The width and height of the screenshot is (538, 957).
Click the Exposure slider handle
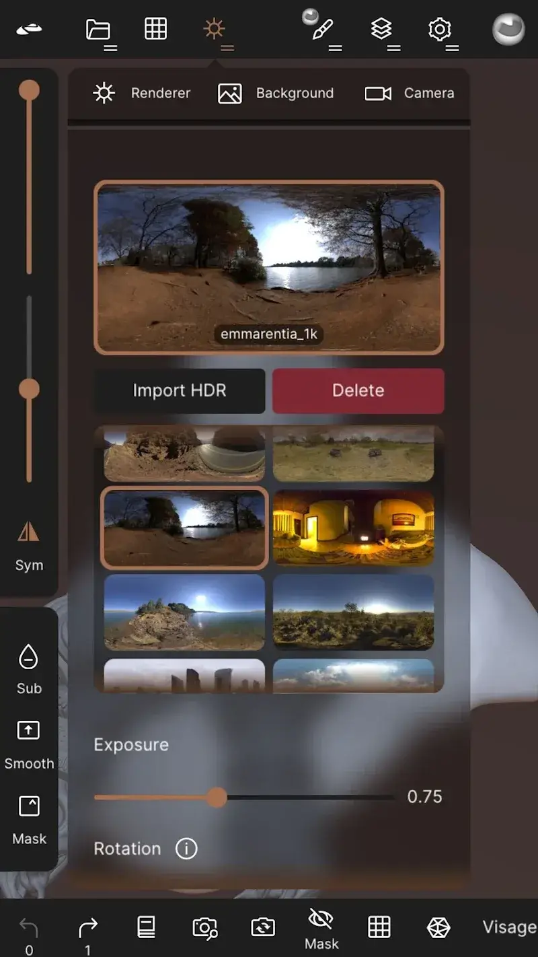(217, 797)
